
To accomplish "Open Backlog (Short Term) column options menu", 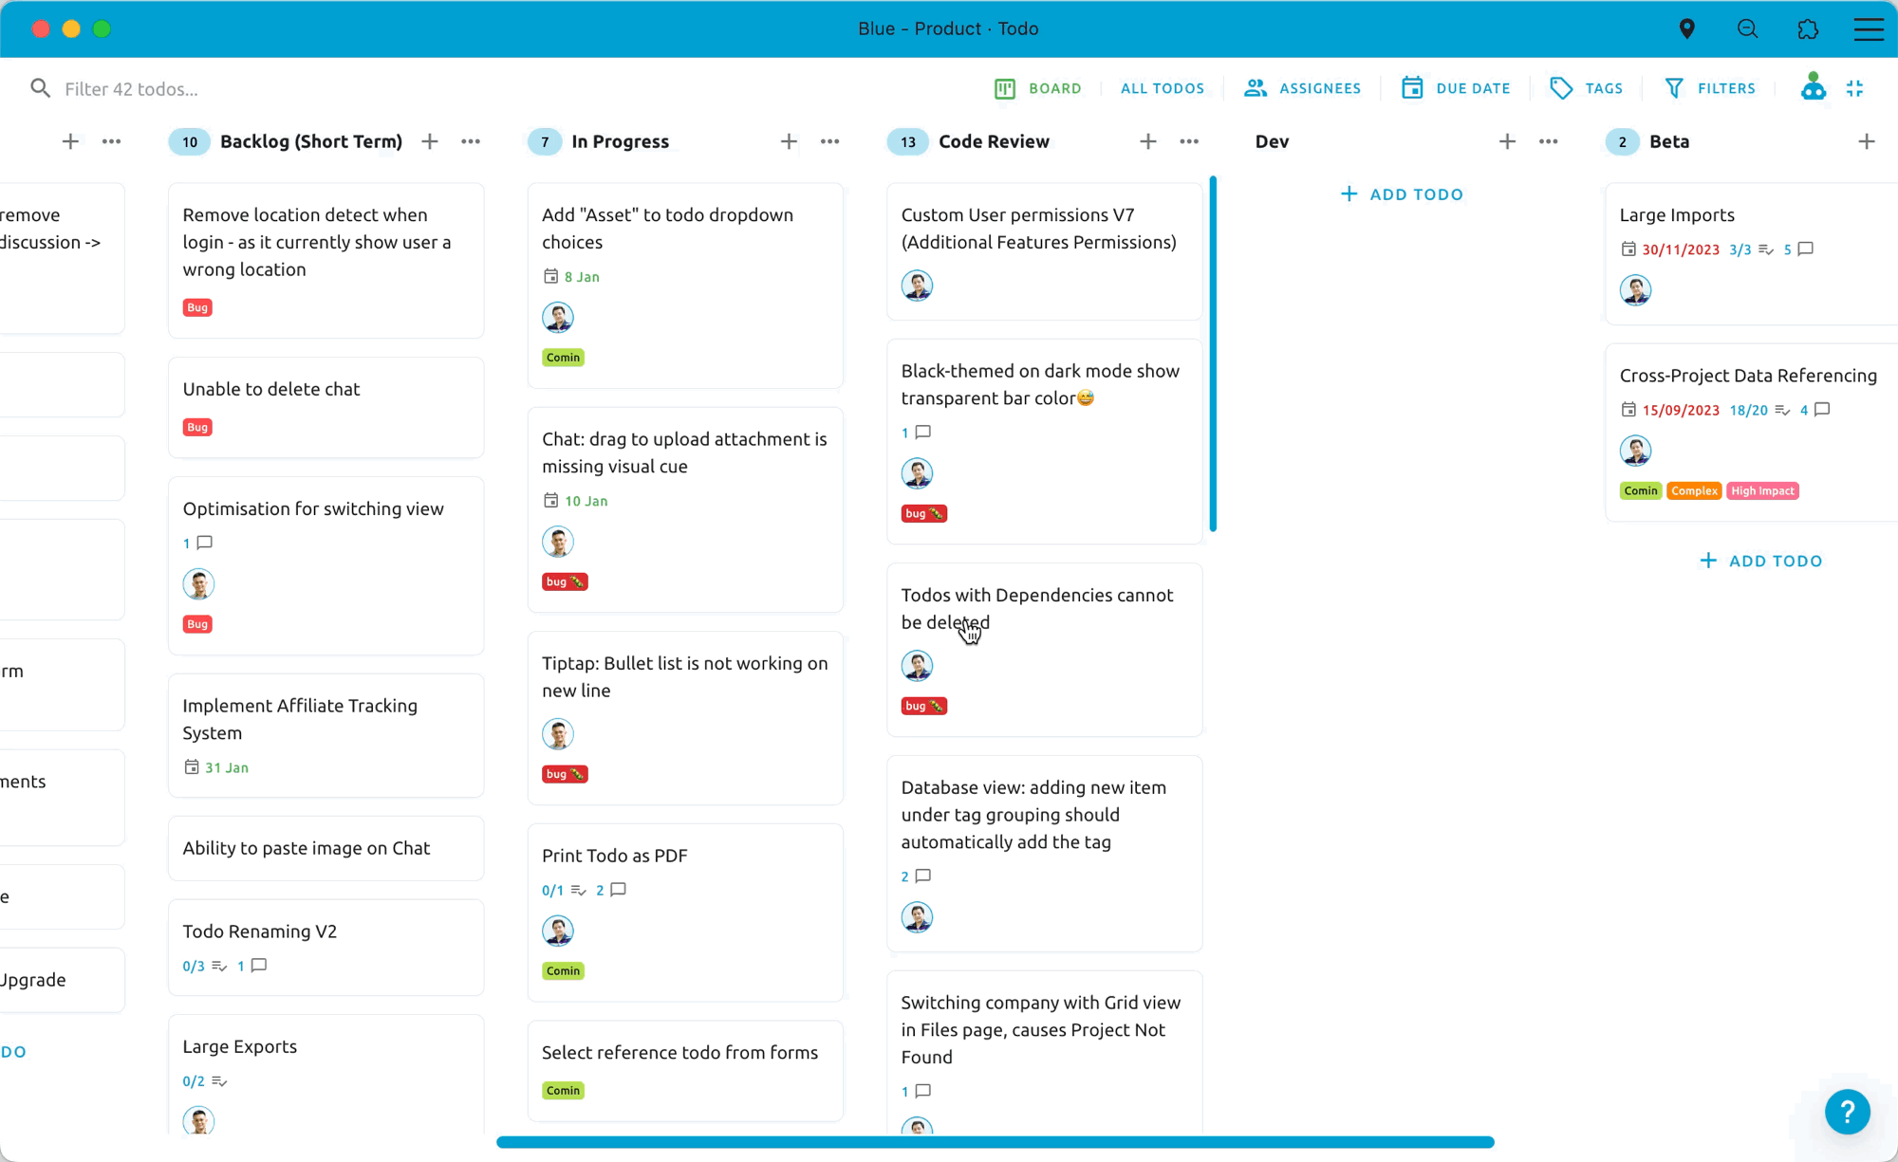I will (x=471, y=141).
